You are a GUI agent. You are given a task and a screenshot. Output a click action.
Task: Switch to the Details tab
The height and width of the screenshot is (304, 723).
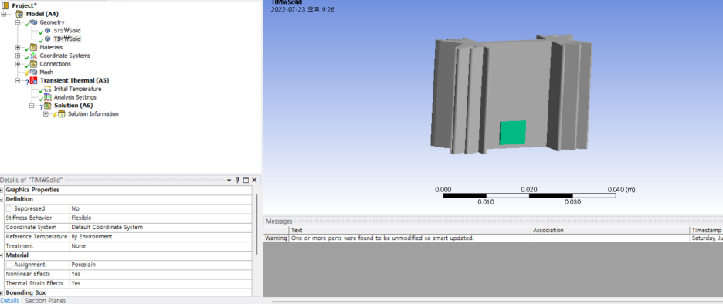(10, 300)
